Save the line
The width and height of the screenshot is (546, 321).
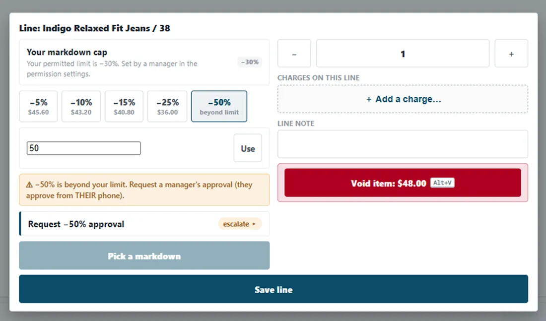click(x=273, y=289)
